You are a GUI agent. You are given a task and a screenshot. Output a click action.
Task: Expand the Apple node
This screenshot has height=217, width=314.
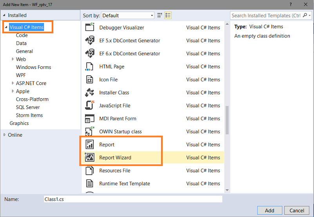coord(13,91)
